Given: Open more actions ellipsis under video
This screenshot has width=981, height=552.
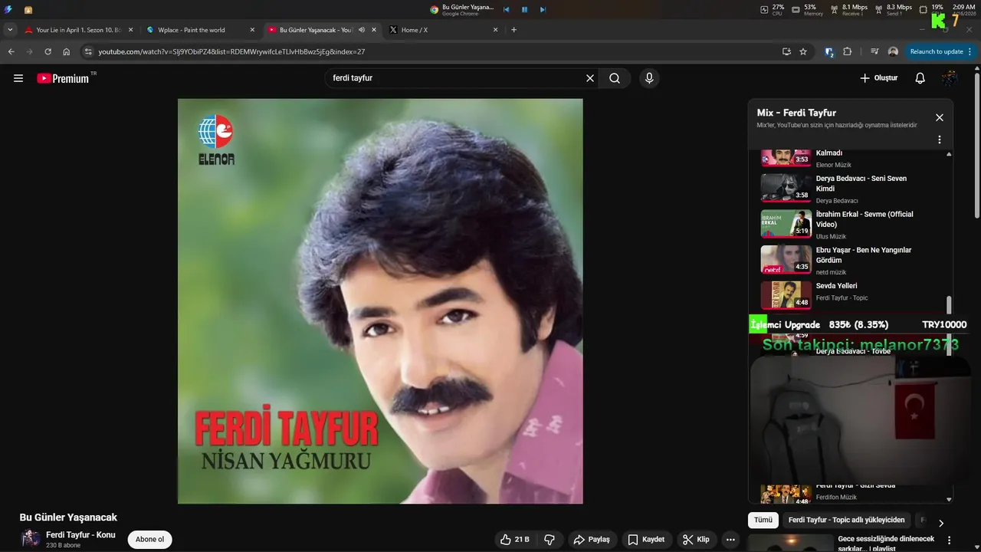Looking at the screenshot, I should point(731,540).
